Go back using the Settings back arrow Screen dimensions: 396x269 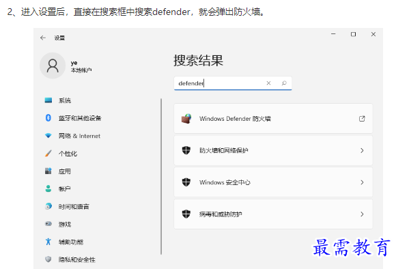coord(43,38)
